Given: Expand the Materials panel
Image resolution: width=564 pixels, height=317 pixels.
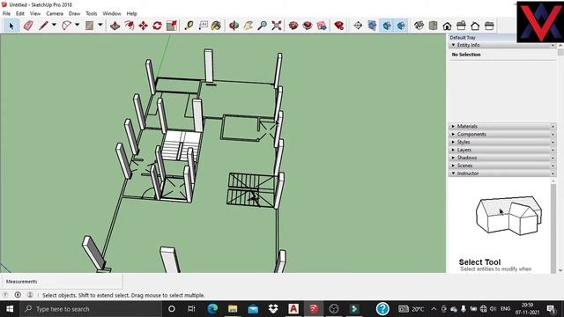Looking at the screenshot, I should click(453, 126).
